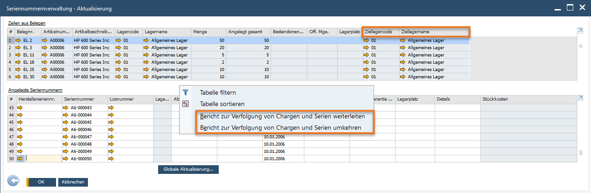Image resolution: width=591 pixels, height=193 pixels.
Task: Expand the Angelegte Seriennummern table
Action: tap(580, 98)
